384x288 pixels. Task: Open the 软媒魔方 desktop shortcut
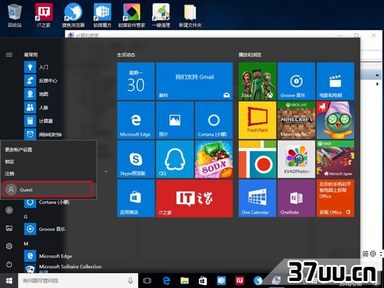[x=102, y=15]
